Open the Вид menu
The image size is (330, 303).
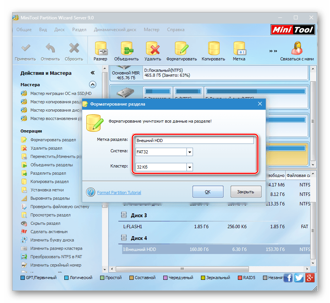coord(43,30)
